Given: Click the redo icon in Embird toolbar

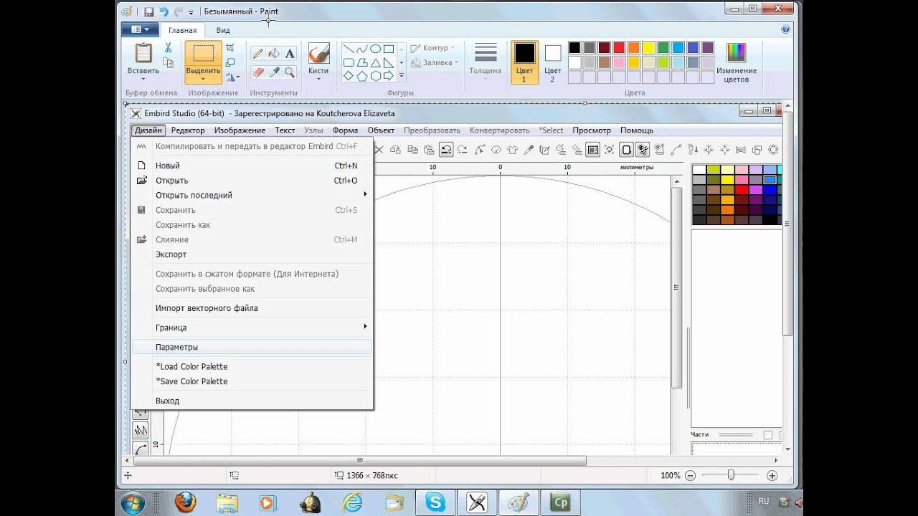Looking at the screenshot, I should tap(462, 150).
